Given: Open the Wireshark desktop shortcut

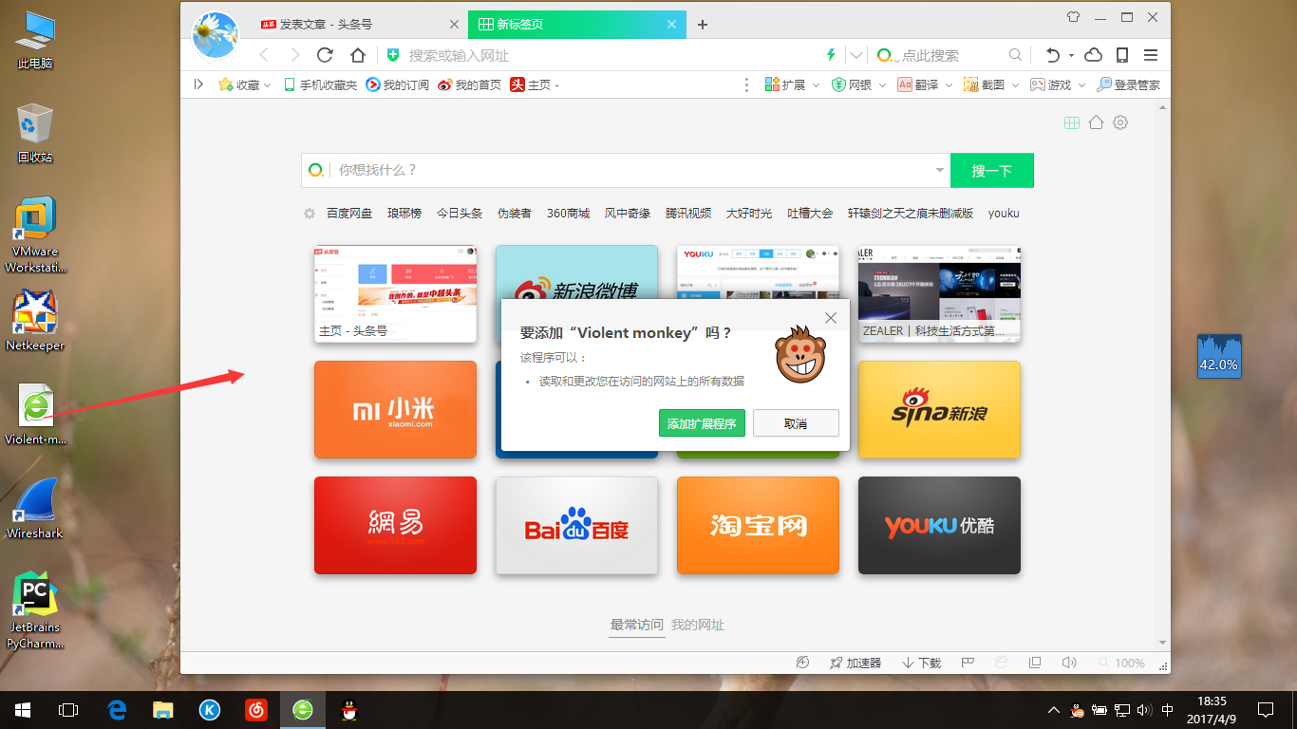Looking at the screenshot, I should pyautogui.click(x=35, y=509).
